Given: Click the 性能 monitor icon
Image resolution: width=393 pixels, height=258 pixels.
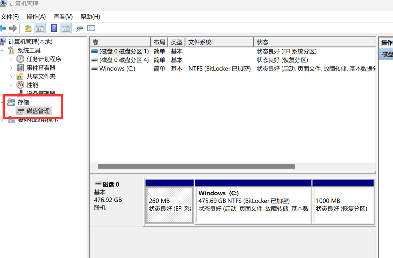Looking at the screenshot, I should [21, 85].
